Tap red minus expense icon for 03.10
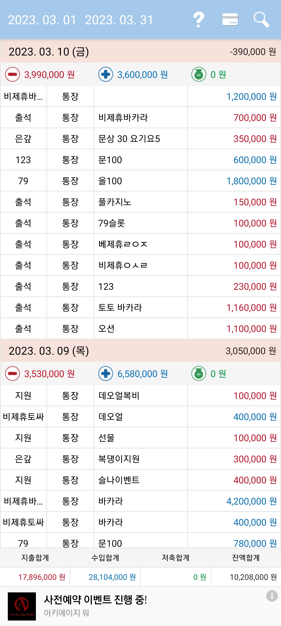This screenshot has width=281, height=626. tap(12, 75)
